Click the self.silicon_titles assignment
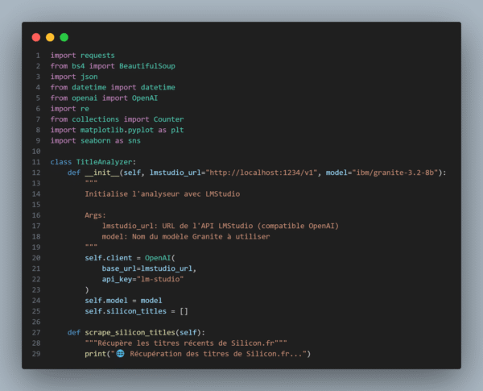The height and width of the screenshot is (391, 483). [133, 311]
